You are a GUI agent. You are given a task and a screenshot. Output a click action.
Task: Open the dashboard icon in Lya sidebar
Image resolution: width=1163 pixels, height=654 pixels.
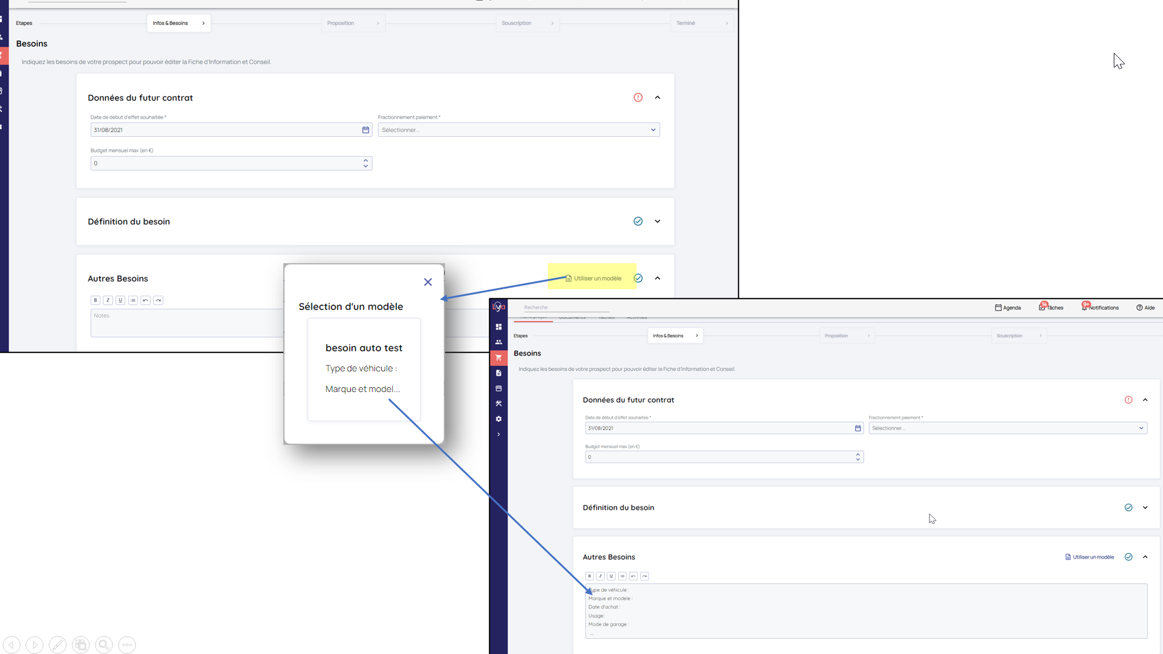[499, 327]
